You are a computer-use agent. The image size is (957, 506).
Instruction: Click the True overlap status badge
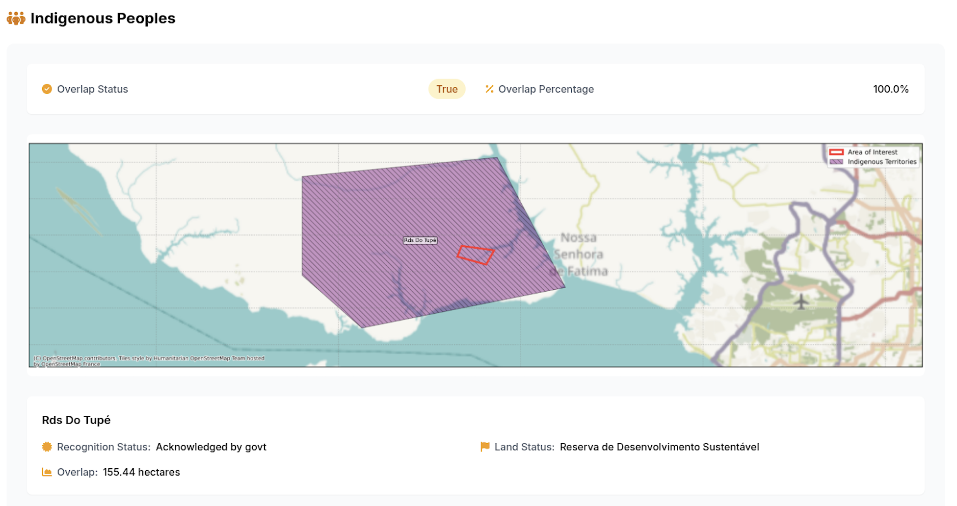[x=447, y=89]
